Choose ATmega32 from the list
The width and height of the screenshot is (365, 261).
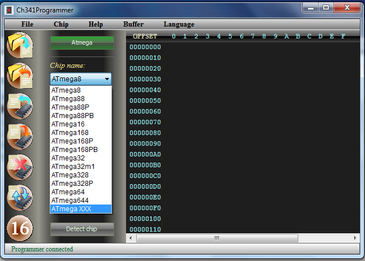point(81,158)
